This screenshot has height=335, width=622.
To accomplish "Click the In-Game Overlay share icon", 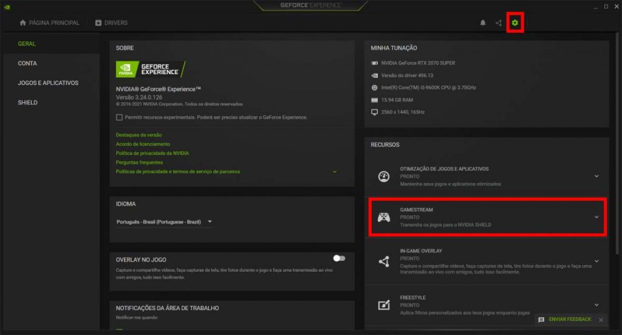I will point(384,261).
